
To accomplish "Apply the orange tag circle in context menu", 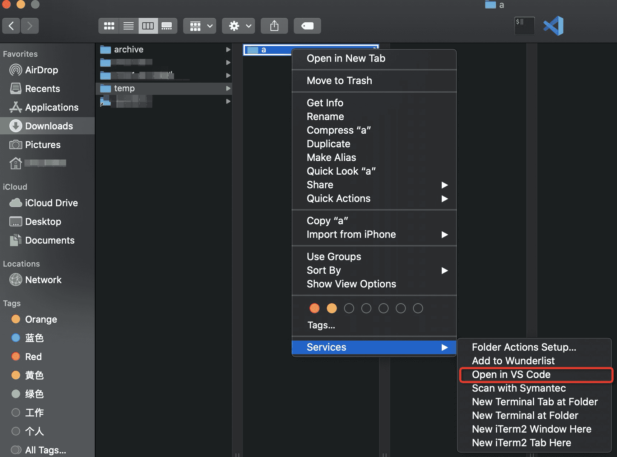I will [332, 308].
